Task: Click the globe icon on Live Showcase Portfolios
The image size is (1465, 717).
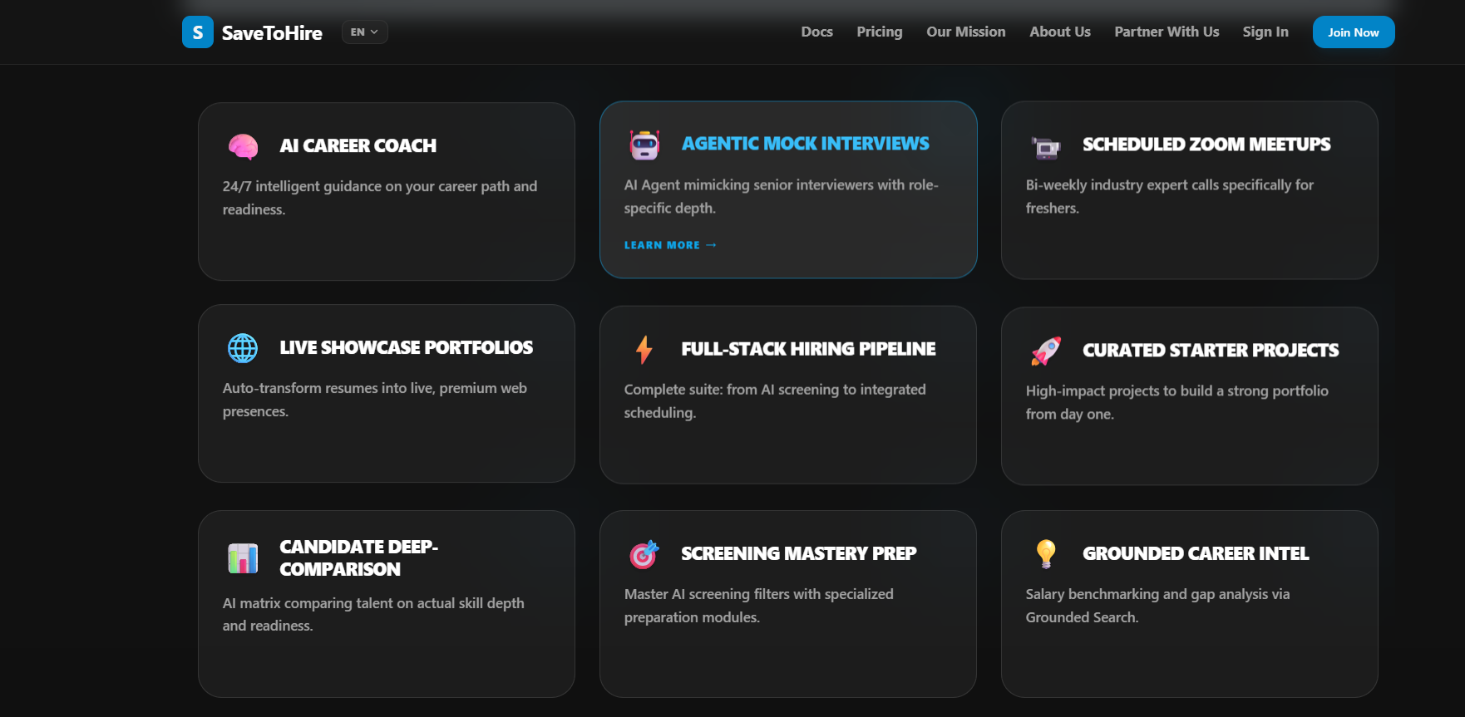Action: click(243, 348)
